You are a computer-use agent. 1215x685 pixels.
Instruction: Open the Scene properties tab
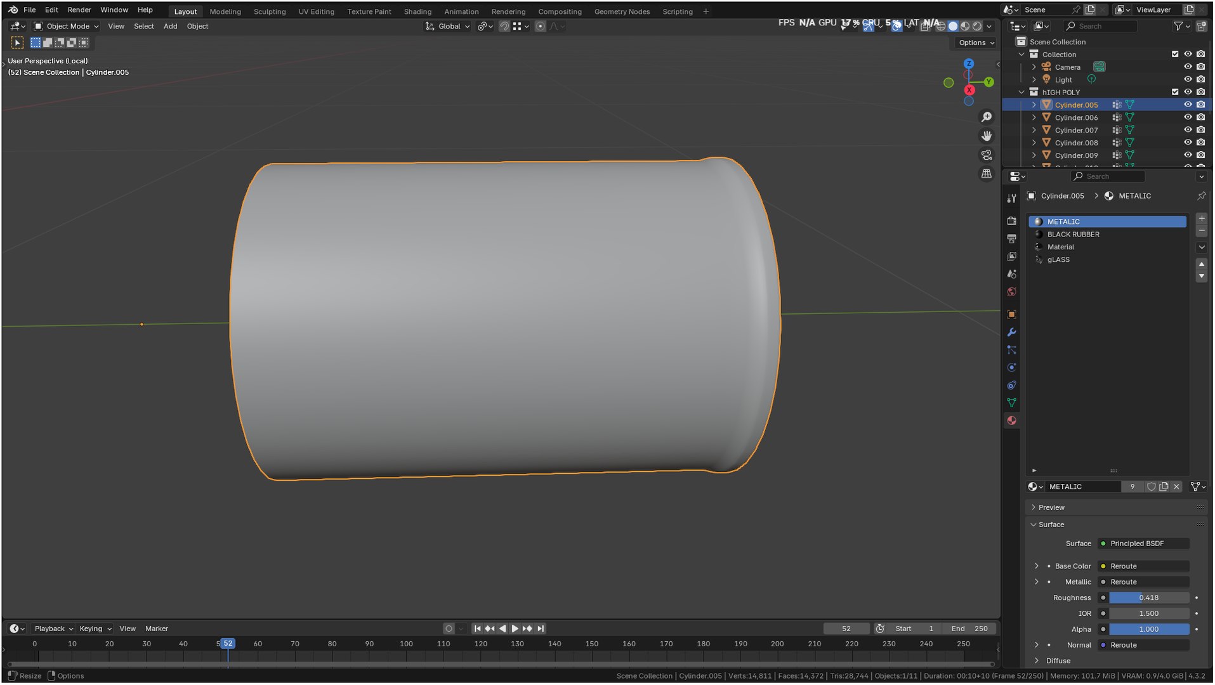tap(1011, 274)
